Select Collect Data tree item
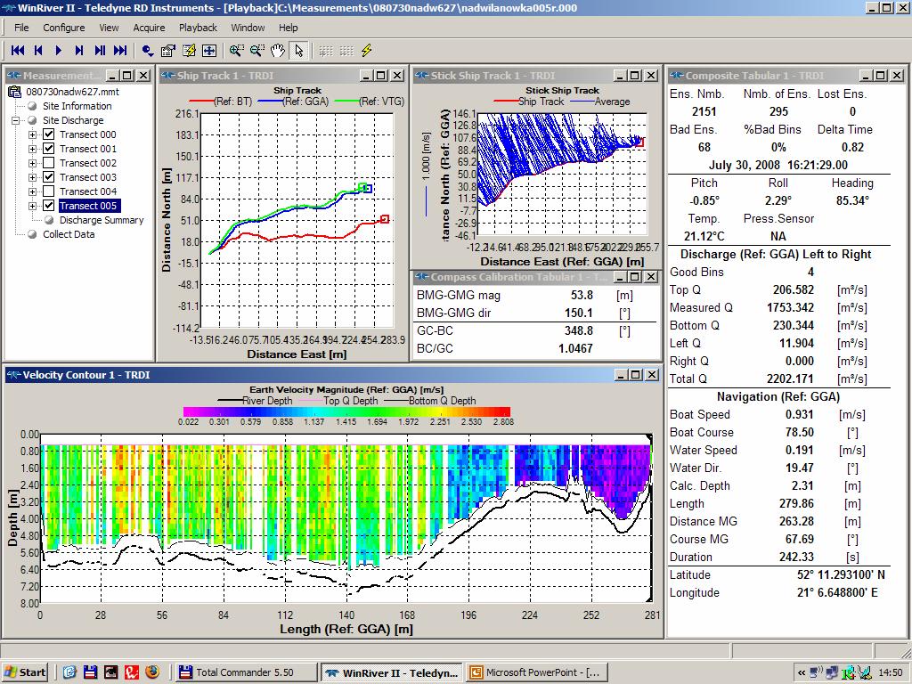This screenshot has height=684, width=912. tap(68, 234)
